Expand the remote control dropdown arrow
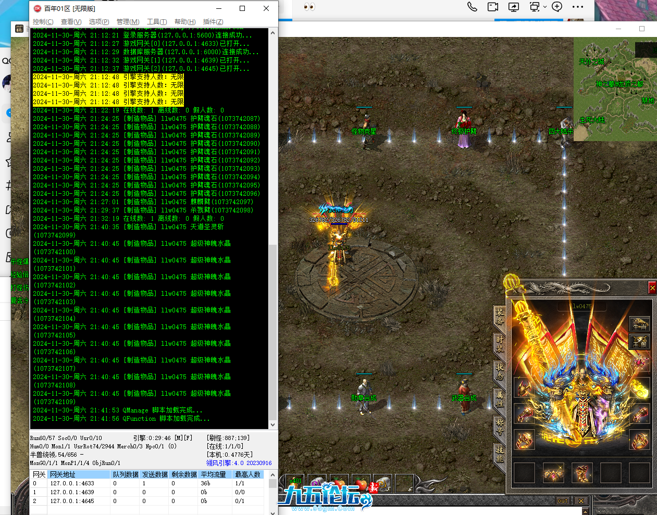Viewport: 657px width, 515px height. pyautogui.click(x=545, y=7)
